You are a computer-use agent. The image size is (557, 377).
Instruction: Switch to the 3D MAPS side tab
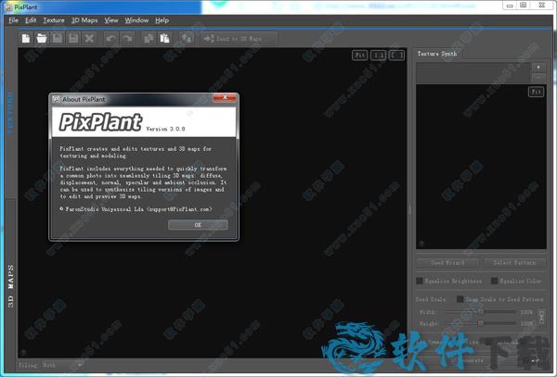(10, 286)
